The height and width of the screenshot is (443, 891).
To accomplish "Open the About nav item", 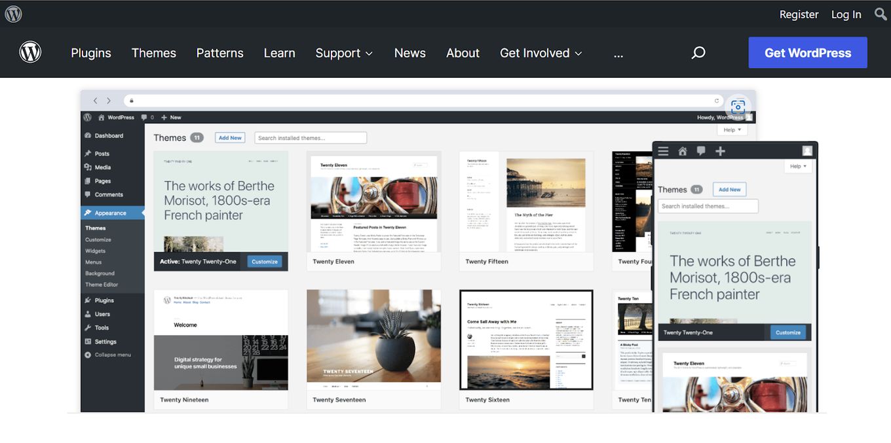I will (463, 53).
